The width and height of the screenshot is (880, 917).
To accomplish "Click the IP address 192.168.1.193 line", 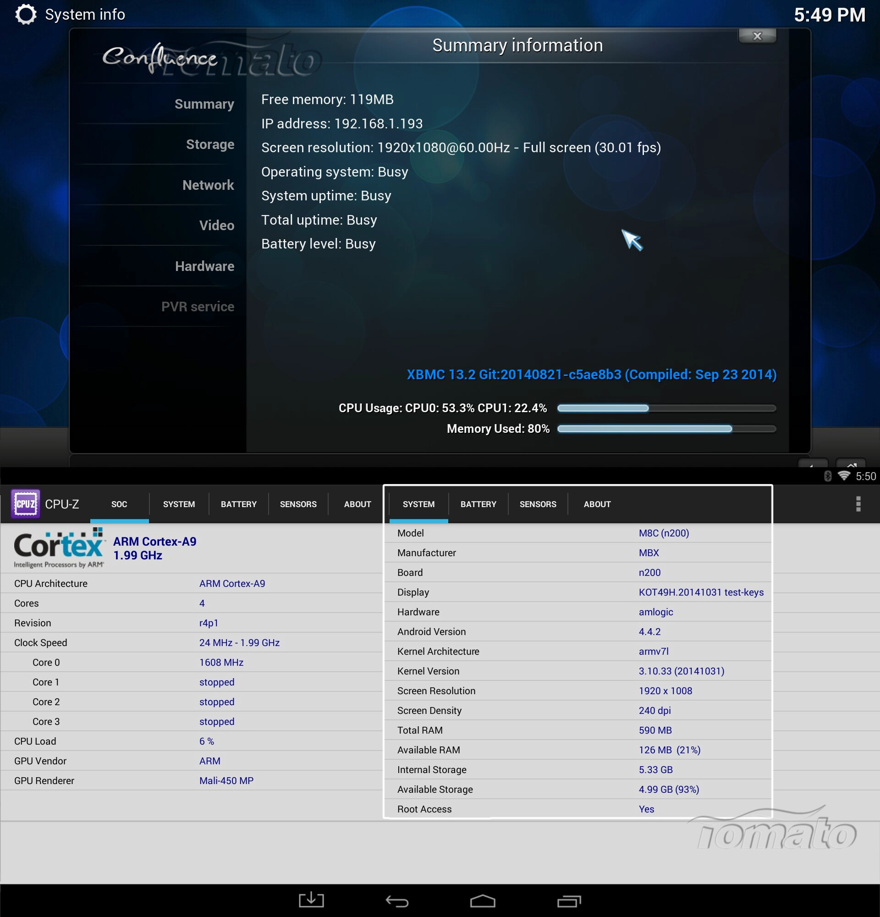I will (x=342, y=123).
